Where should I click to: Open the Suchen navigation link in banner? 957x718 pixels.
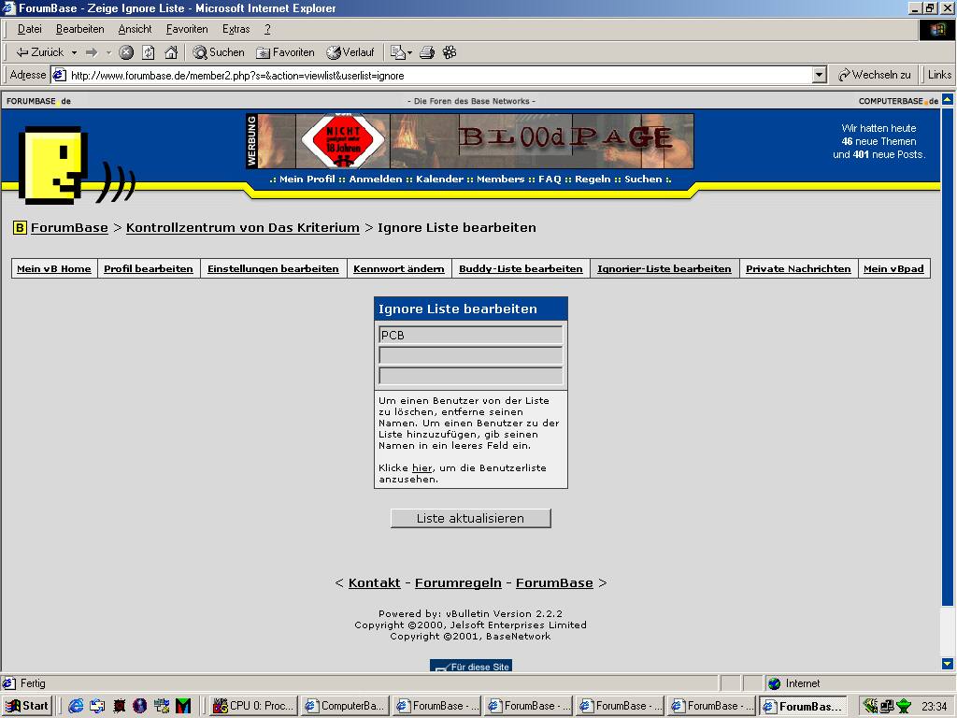coord(643,179)
